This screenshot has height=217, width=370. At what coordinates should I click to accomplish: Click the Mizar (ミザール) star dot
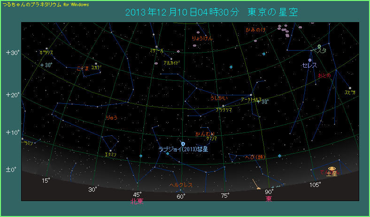point(153,35)
